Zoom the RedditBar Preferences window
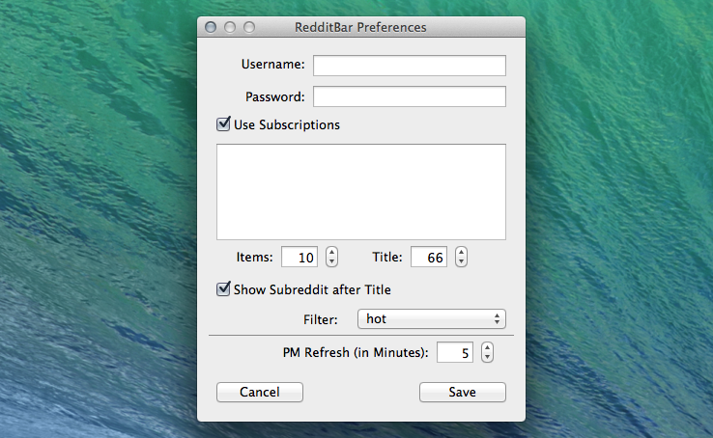This screenshot has width=713, height=438. click(249, 27)
